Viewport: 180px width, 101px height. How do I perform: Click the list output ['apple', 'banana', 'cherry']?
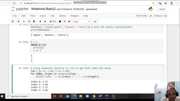pos(49,35)
